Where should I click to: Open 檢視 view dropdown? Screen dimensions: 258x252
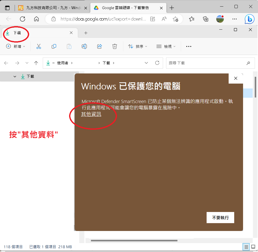(x=166, y=46)
